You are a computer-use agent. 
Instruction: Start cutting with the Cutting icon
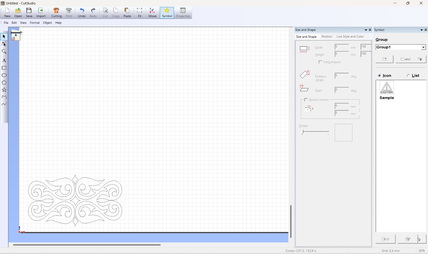(x=56, y=13)
